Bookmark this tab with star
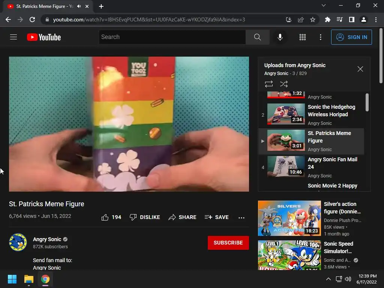Image resolution: width=384 pixels, height=288 pixels. coord(312,19)
